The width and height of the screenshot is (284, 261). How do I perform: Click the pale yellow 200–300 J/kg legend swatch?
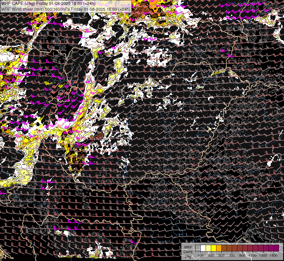click(209, 248)
